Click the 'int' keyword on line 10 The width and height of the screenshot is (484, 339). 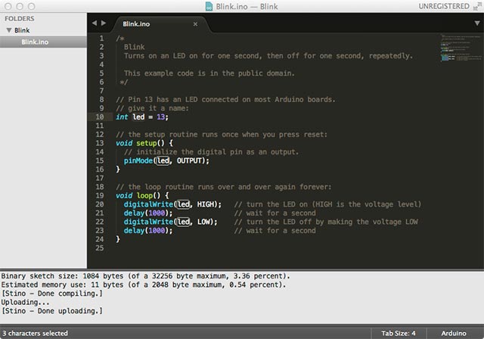pos(122,117)
